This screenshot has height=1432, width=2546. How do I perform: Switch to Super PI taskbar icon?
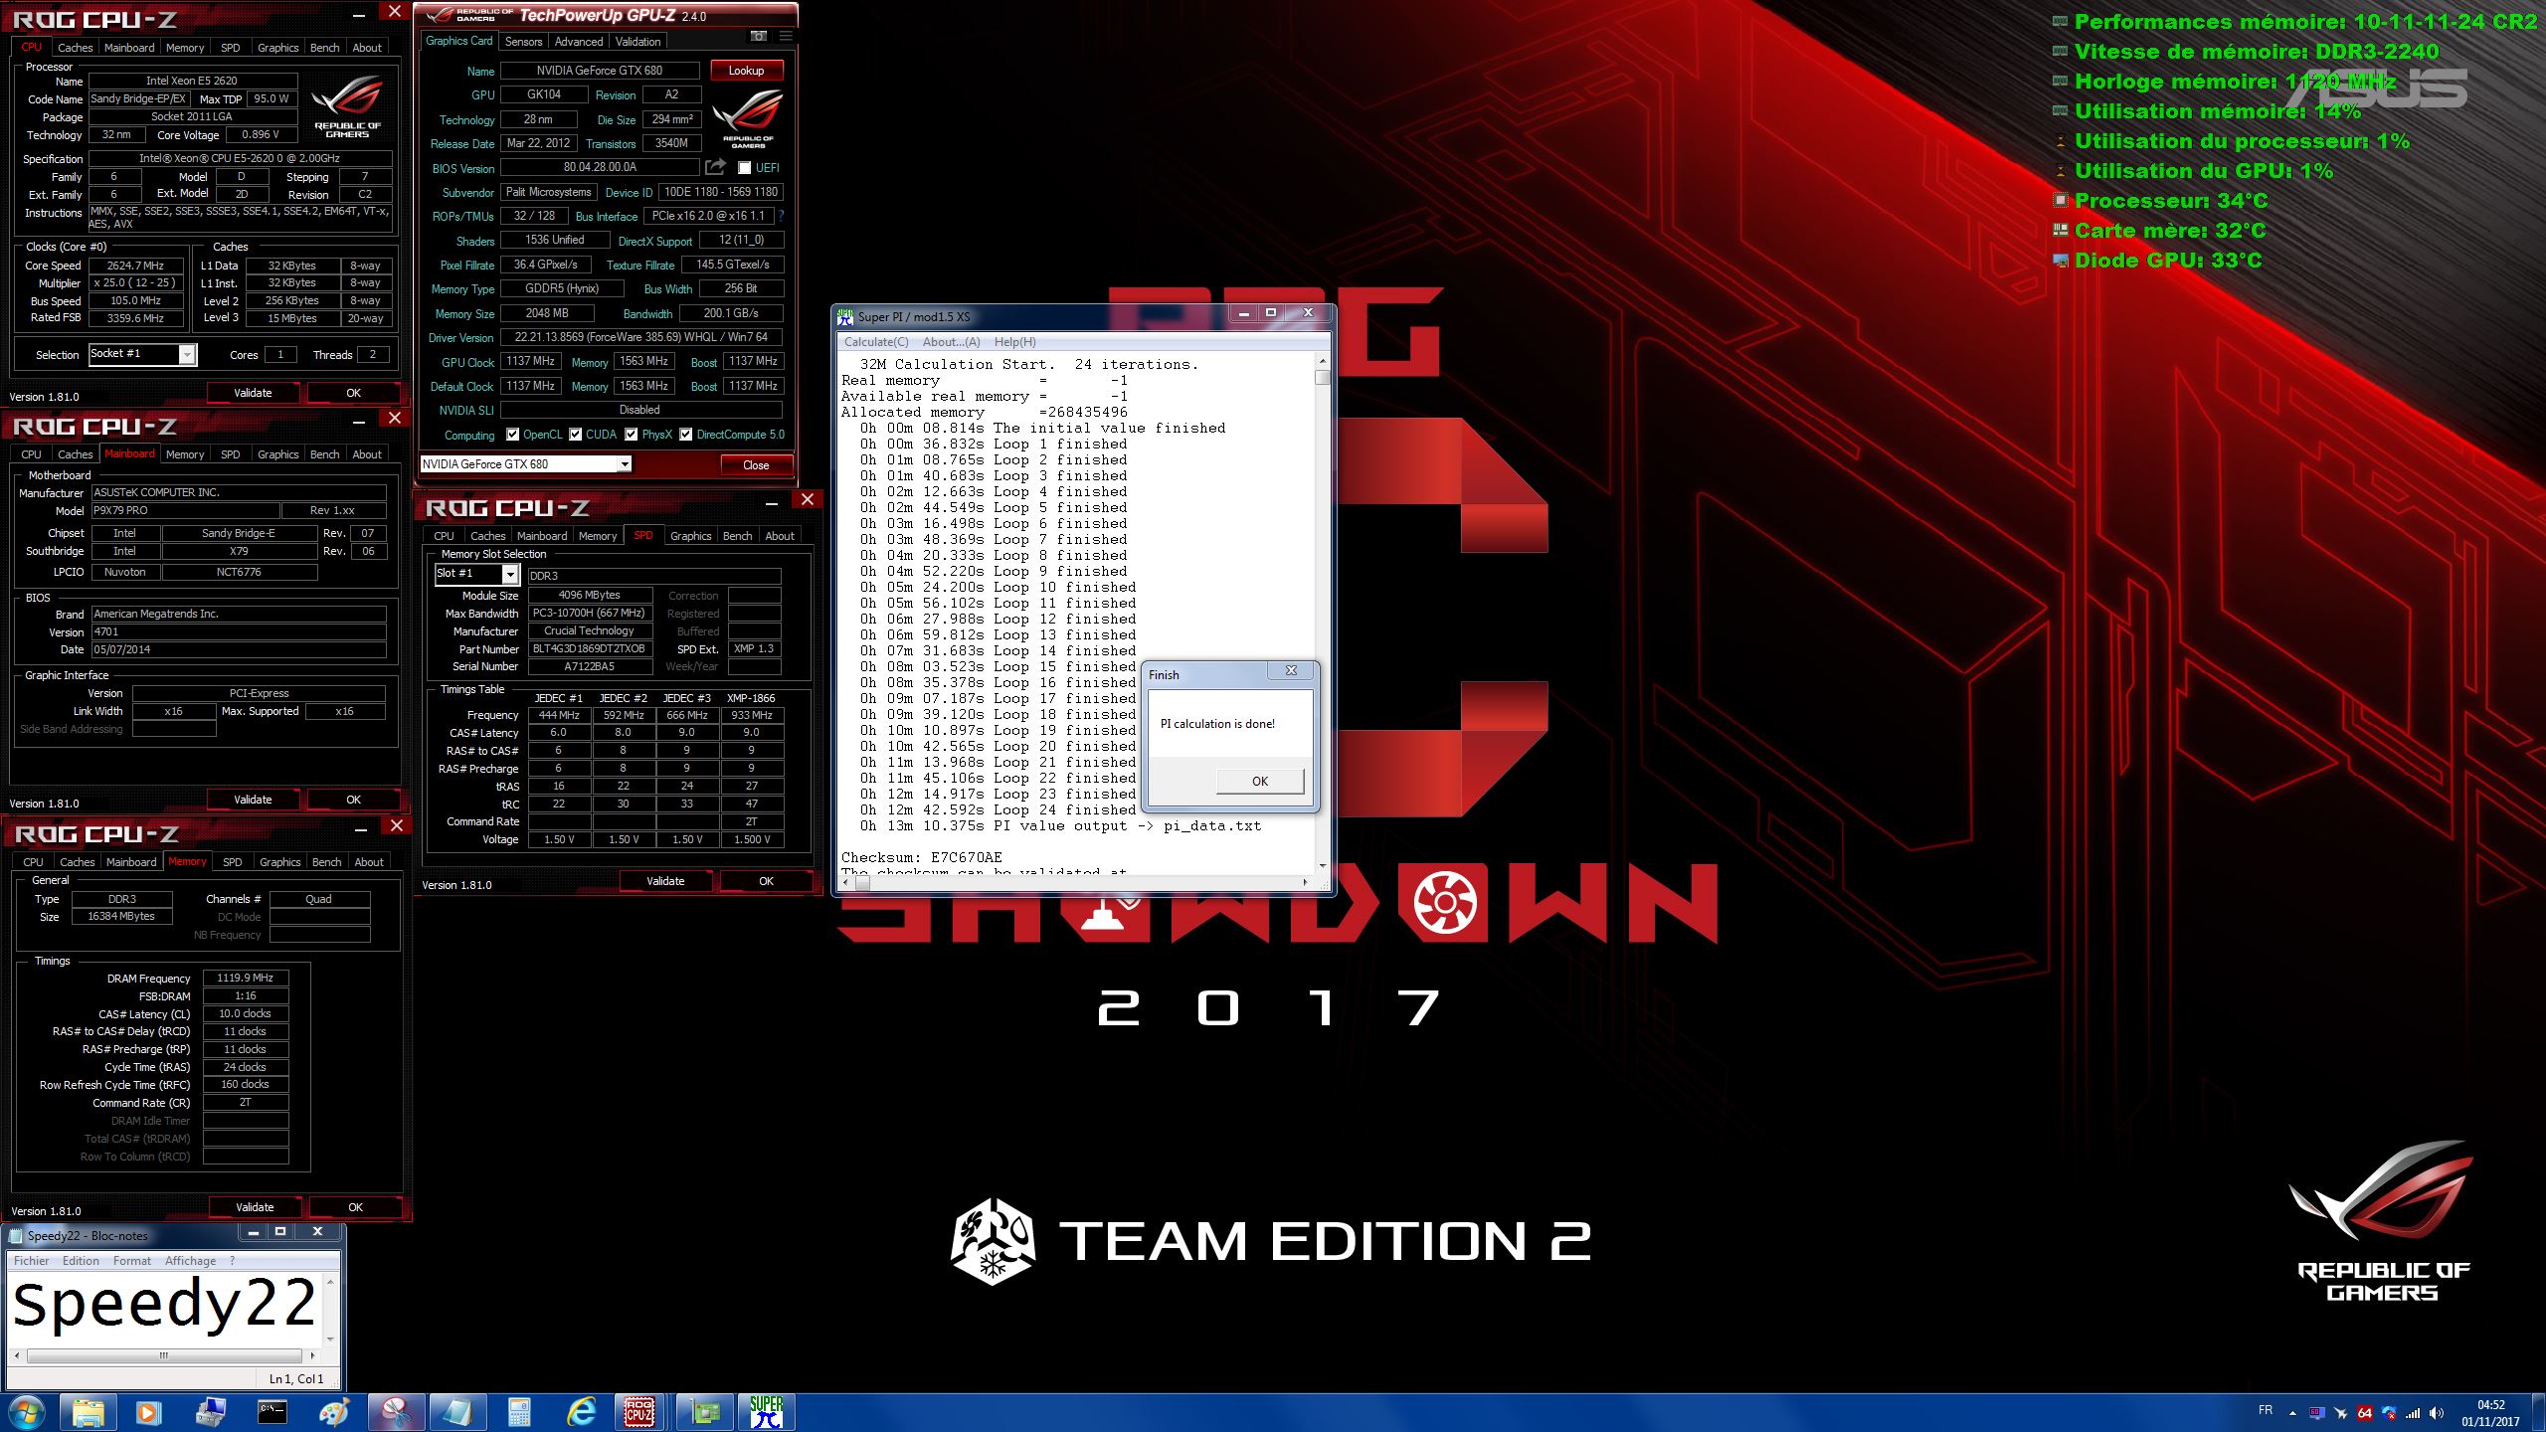pos(766,1412)
